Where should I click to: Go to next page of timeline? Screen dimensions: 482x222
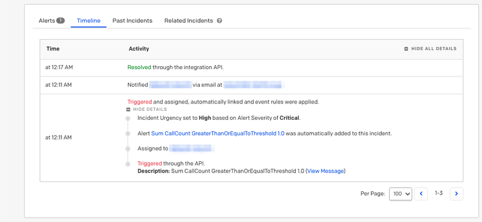(457, 194)
